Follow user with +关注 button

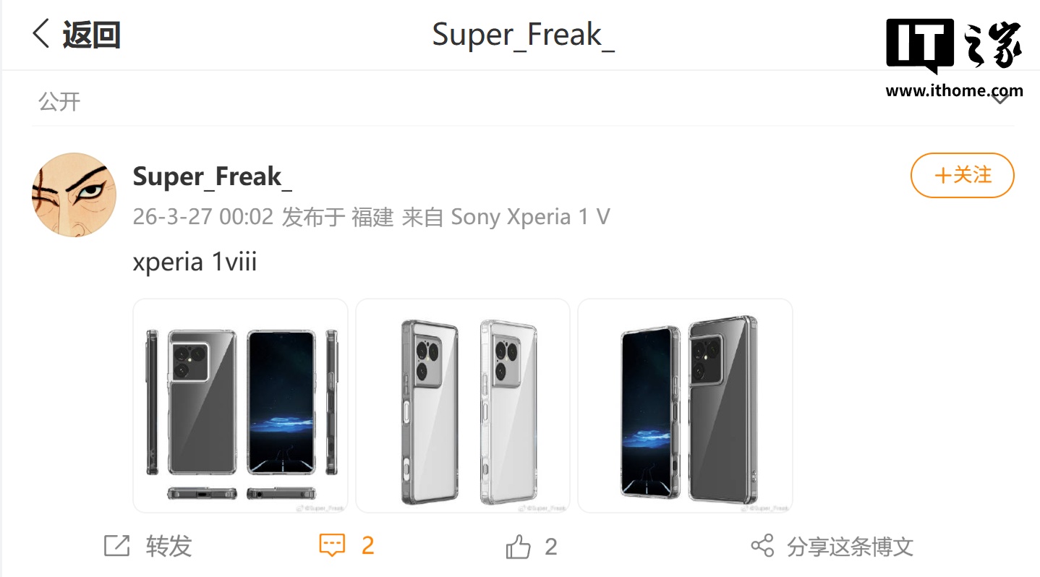[962, 175]
